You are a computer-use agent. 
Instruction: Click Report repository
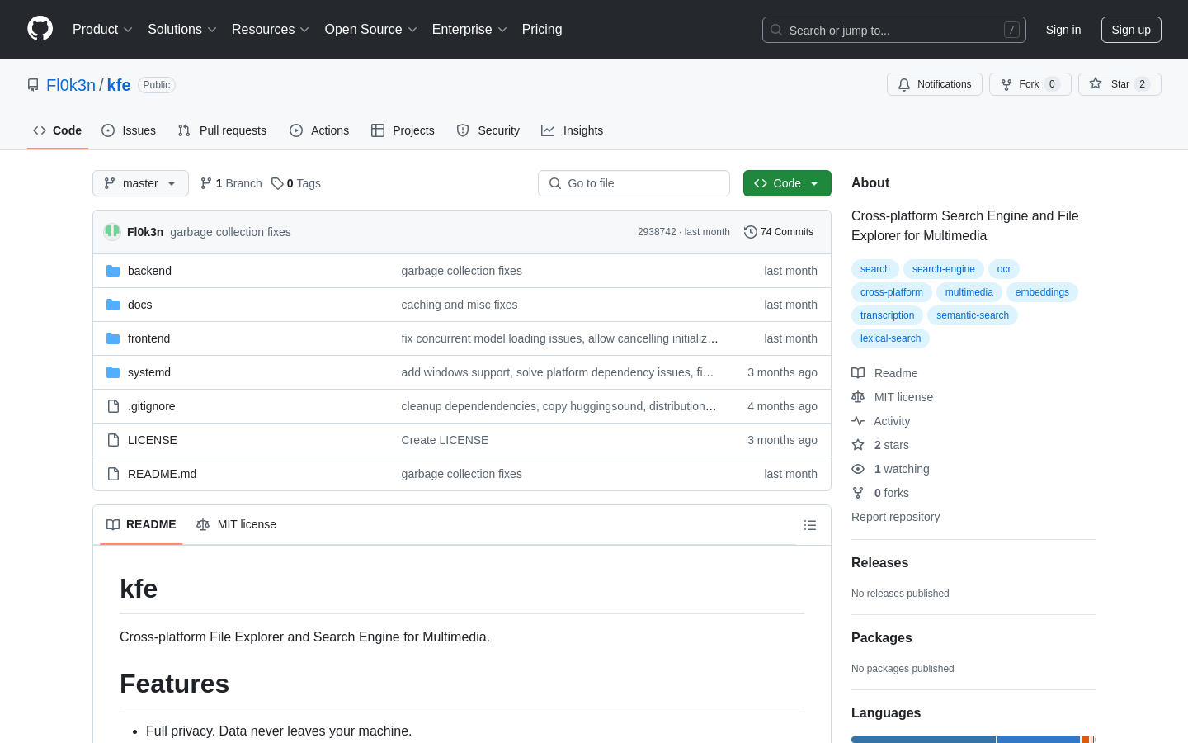(895, 517)
